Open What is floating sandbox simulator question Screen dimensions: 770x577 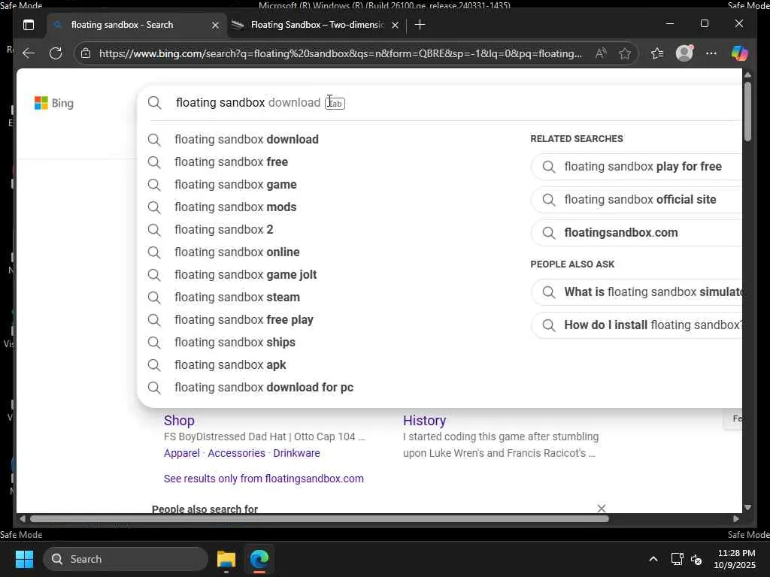[636, 292]
